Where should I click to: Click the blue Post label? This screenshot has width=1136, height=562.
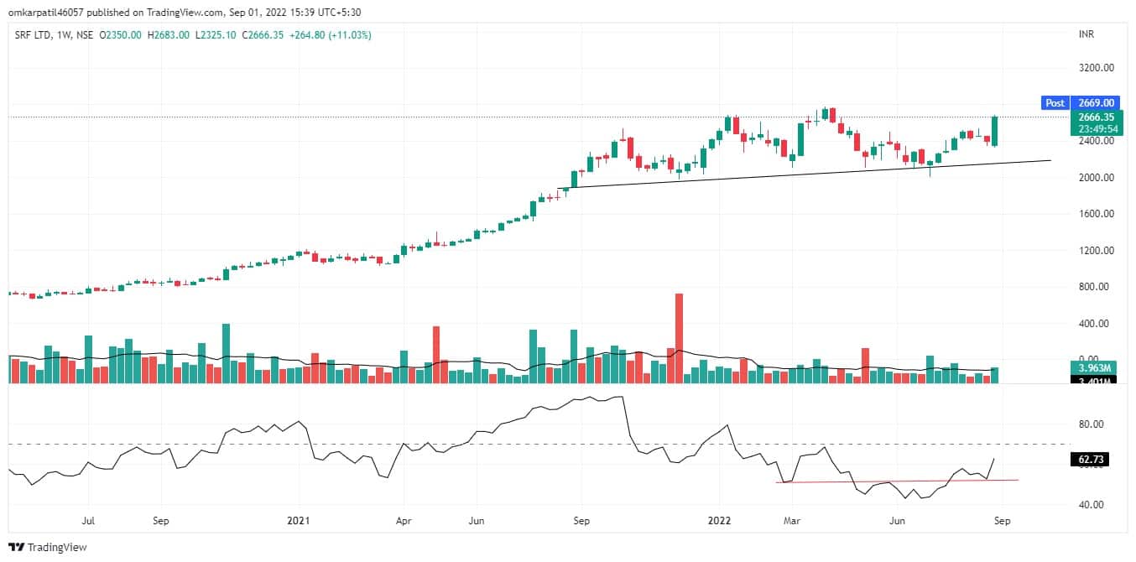(1054, 103)
